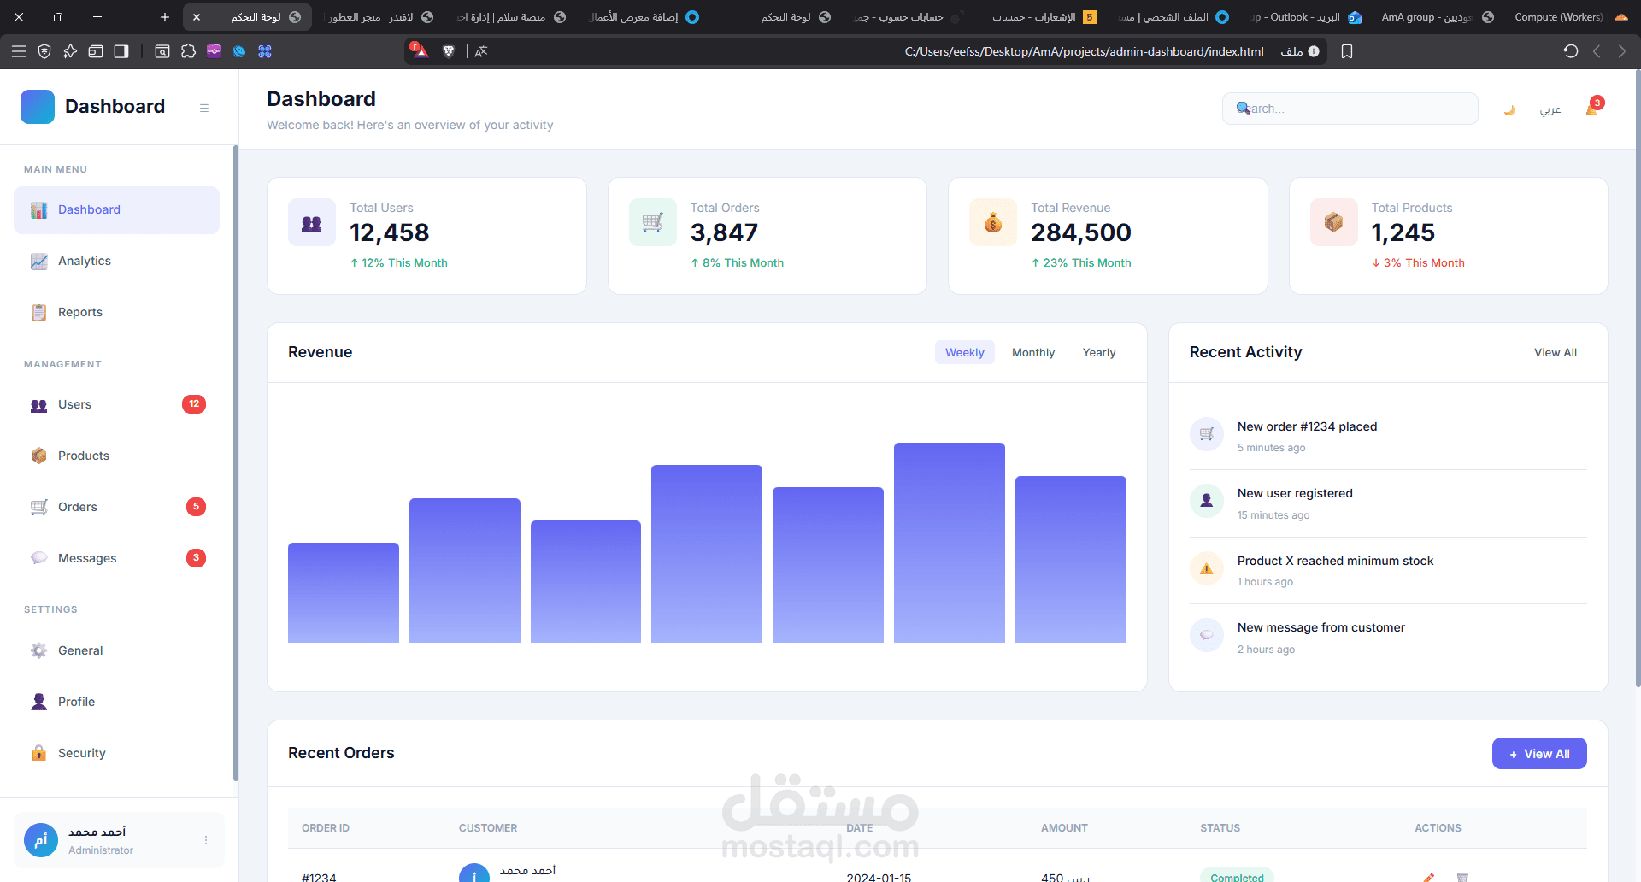Click the new order activity cart icon
Viewport: 1641px width, 882px height.
coord(1207,434)
